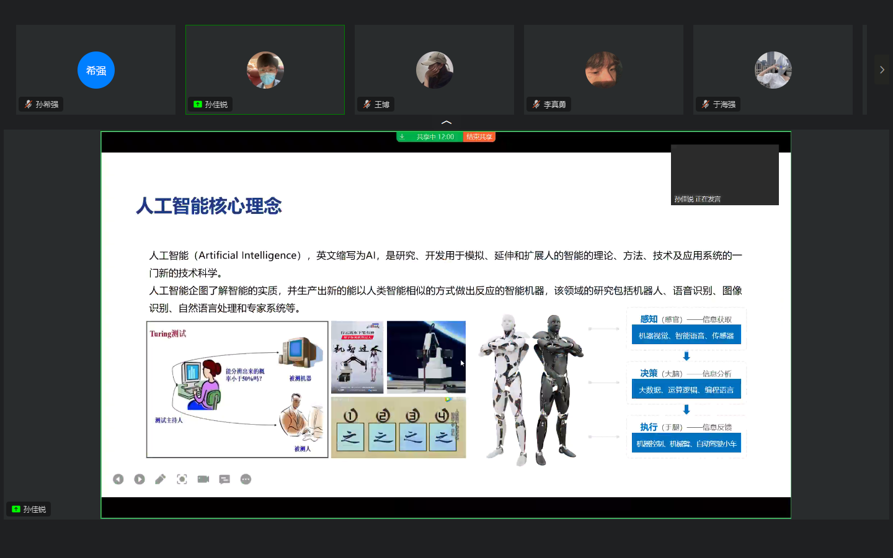Click the download arrow icon on sharing bar
The width and height of the screenshot is (893, 558).
point(402,137)
